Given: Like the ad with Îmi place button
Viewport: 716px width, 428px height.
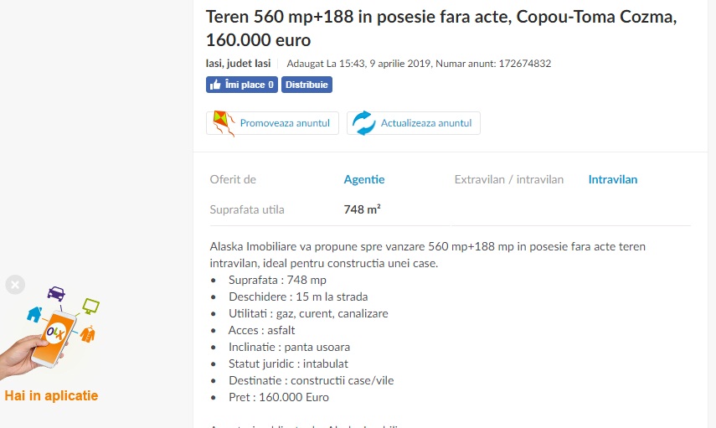Looking at the screenshot, I should point(241,85).
